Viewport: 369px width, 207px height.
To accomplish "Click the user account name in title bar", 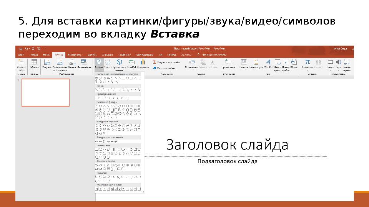I will [340, 49].
